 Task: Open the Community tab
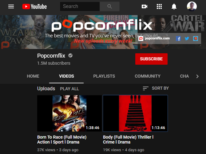pos(148,76)
